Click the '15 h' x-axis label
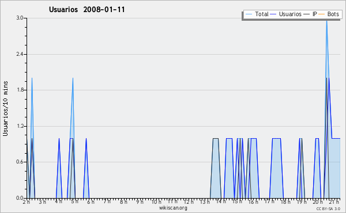The height and width of the screenshot is (213, 346). 237,201
